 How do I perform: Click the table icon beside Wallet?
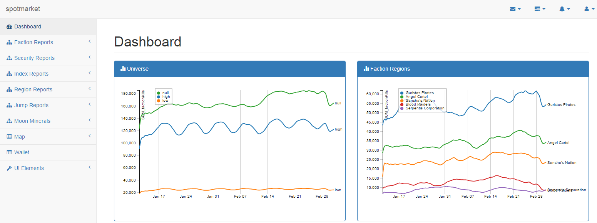9,152
